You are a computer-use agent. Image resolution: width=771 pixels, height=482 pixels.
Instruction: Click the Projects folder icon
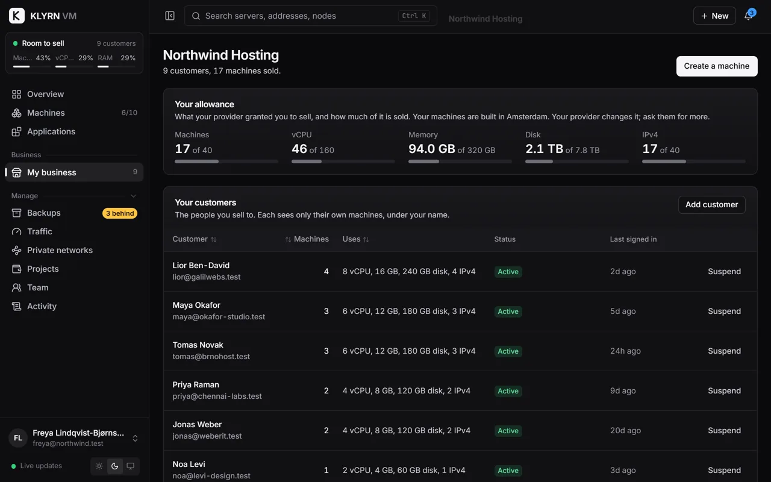pyautogui.click(x=16, y=269)
